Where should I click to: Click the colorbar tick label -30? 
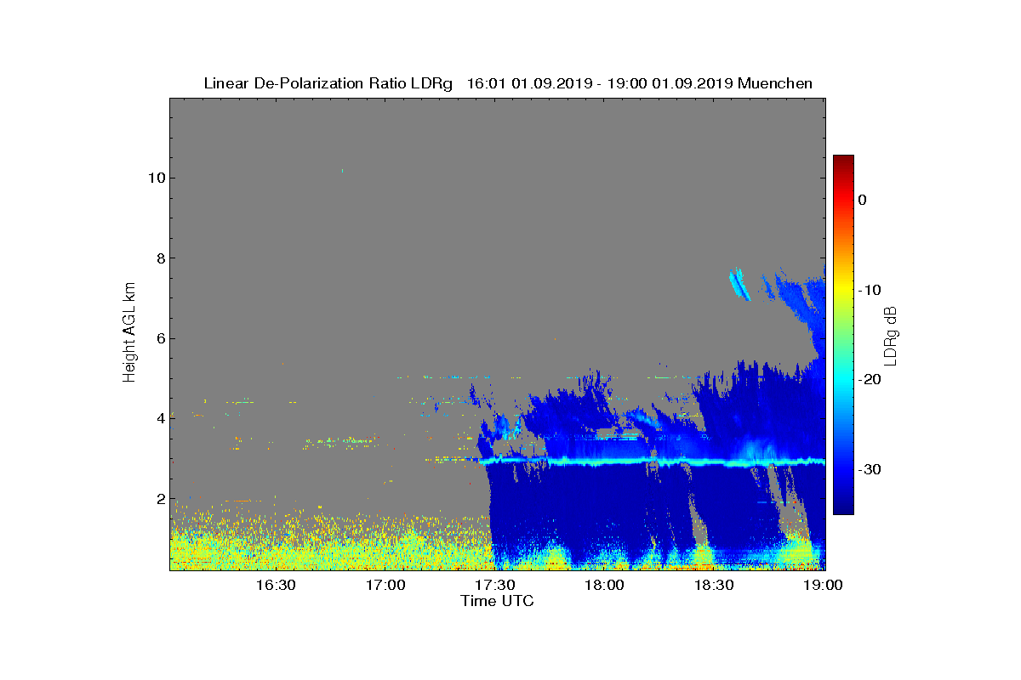pyautogui.click(x=869, y=469)
